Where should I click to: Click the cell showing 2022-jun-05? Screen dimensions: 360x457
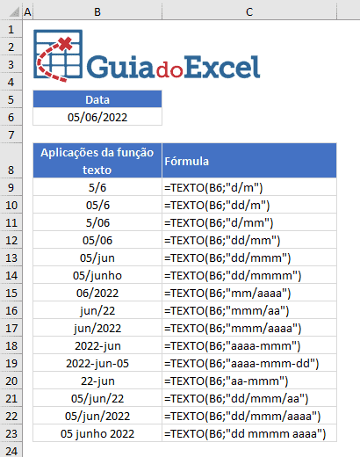[97, 363]
